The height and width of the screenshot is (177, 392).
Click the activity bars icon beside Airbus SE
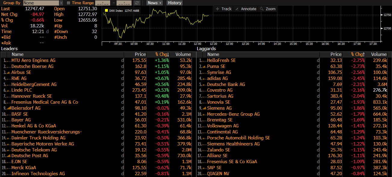[x=8, y=72]
